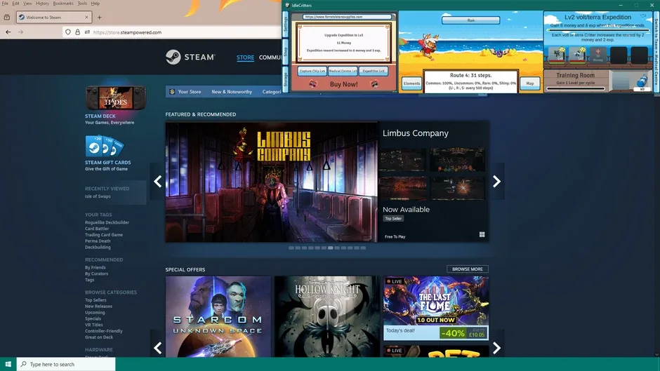660x371 pixels.
Task: Select the Capture Chip Lv6 shop button
Action: coord(312,71)
